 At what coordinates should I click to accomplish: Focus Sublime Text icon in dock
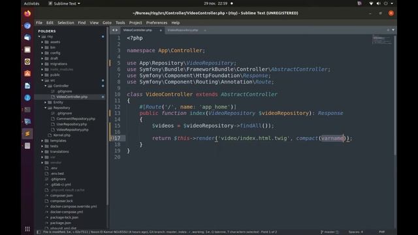27,133
